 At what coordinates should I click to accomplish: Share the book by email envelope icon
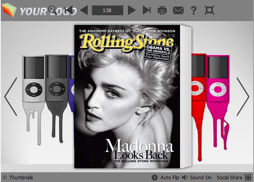pyautogui.click(x=178, y=10)
